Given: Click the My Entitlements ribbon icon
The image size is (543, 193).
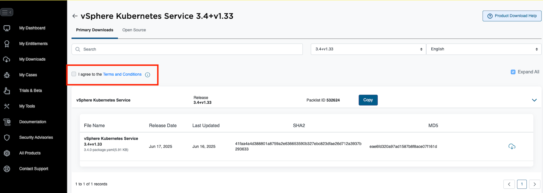Looking at the screenshot, I should (x=7, y=44).
